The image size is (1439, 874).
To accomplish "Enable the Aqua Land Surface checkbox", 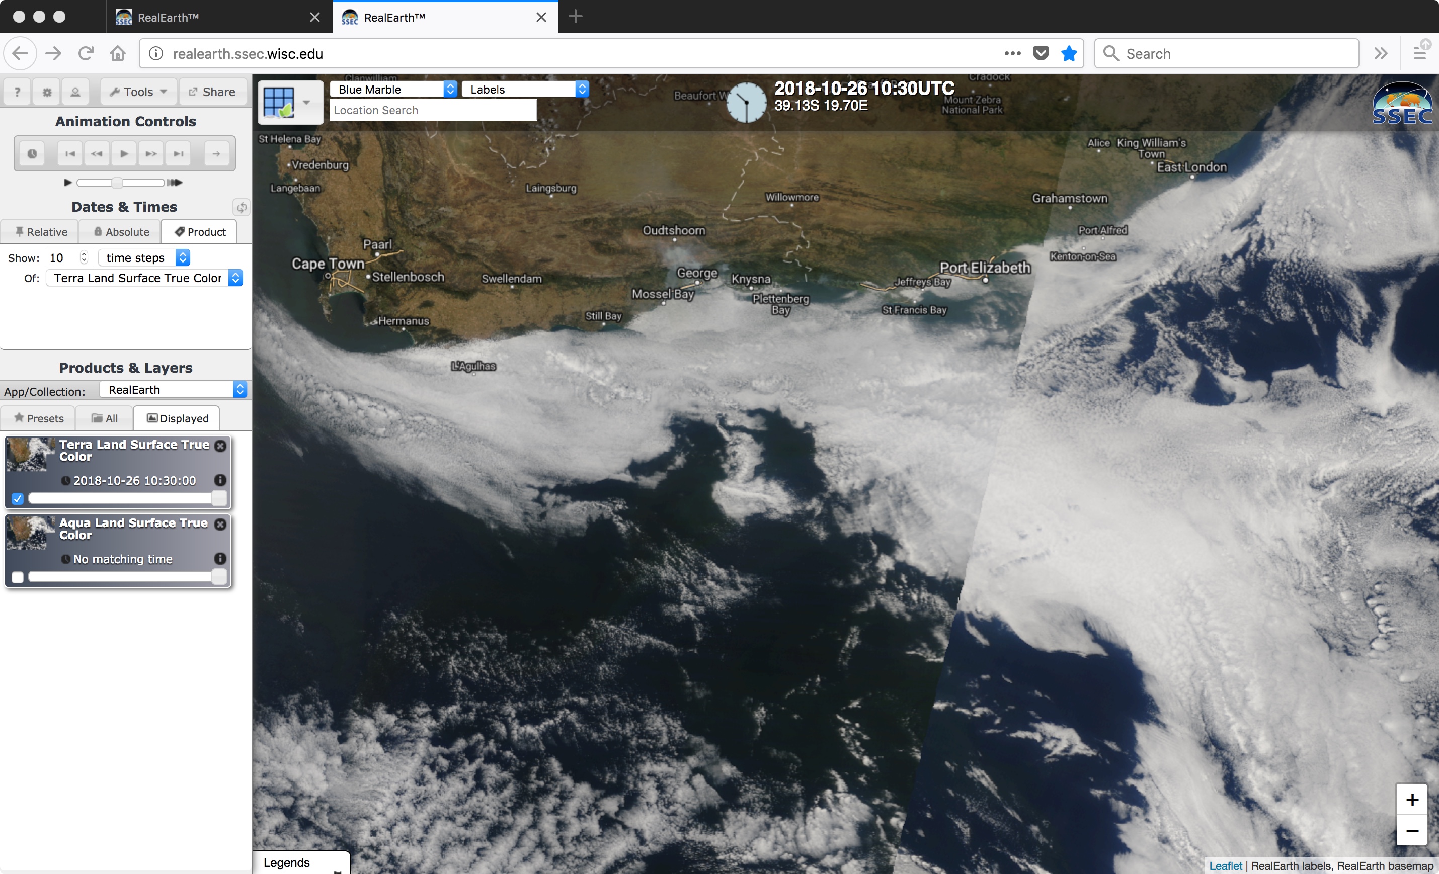I will 18,577.
